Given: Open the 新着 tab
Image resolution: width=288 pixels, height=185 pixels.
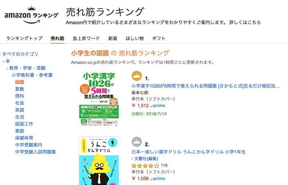Looking at the screenshot, I should [113, 38].
